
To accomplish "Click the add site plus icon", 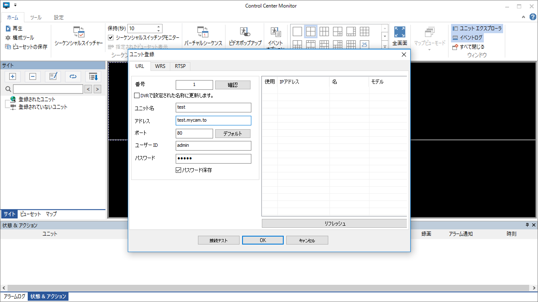I will click(13, 76).
